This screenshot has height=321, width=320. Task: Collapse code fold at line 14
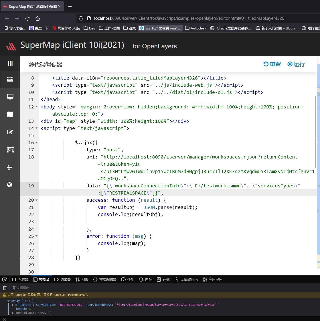pos(36,128)
